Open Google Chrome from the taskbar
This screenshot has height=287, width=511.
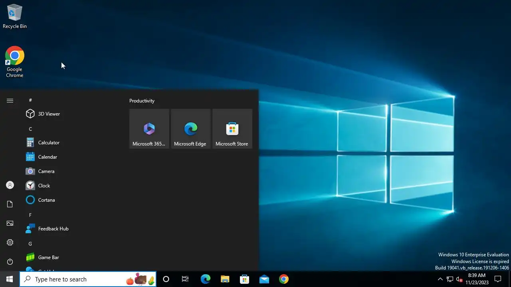click(284, 279)
